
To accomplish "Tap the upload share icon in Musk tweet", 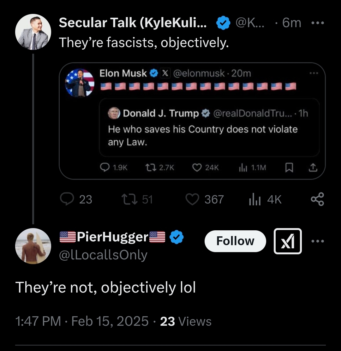I will 313,167.
